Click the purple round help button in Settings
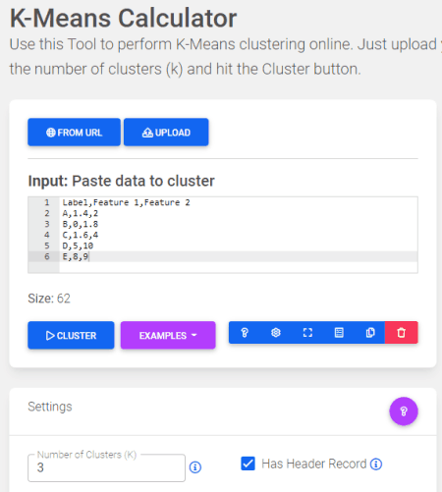This screenshot has width=442, height=492. click(x=404, y=411)
